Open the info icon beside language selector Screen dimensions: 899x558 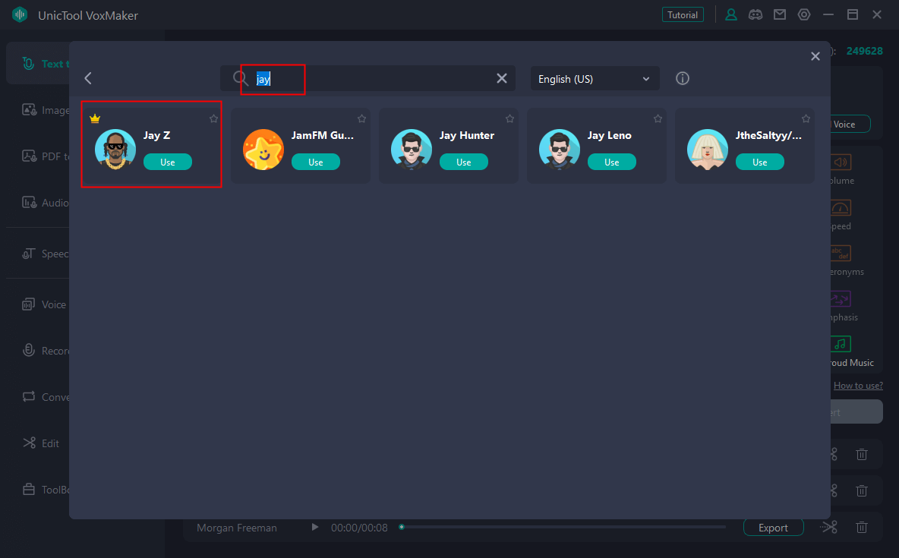point(683,78)
